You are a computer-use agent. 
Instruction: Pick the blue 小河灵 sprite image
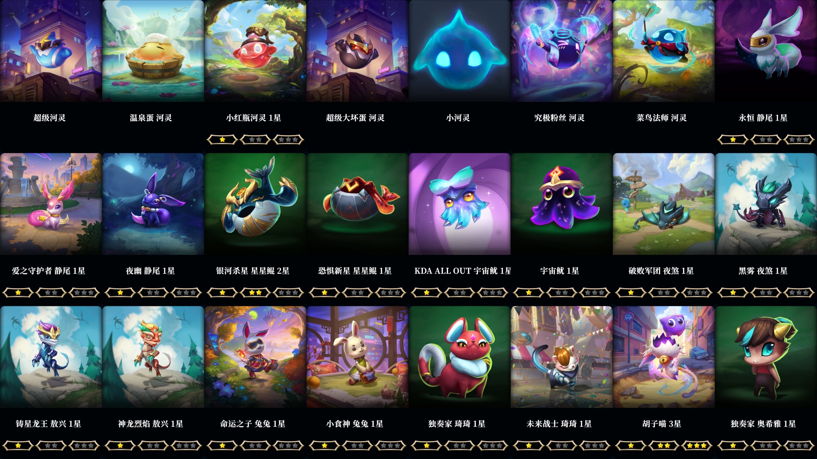(460, 51)
